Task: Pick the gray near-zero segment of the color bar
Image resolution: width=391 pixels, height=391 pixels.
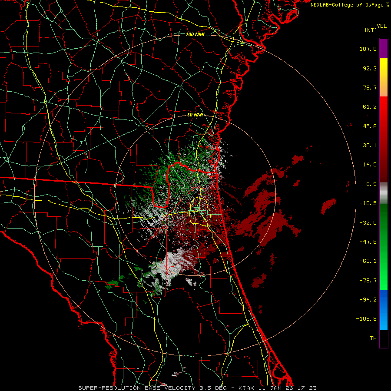Action: [384, 193]
